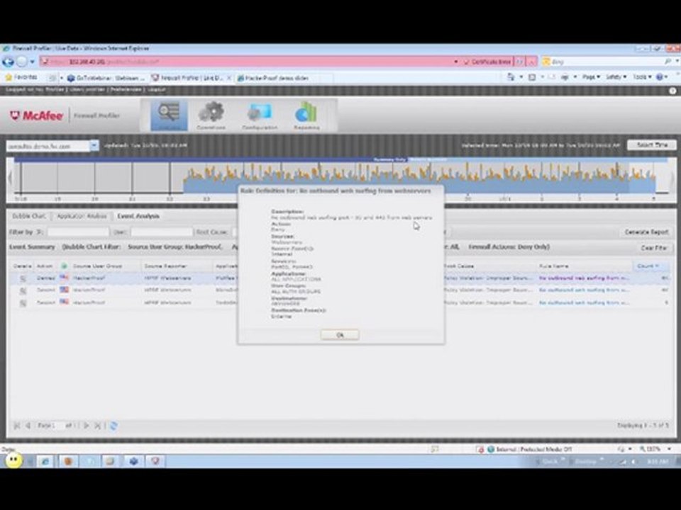Open the zoom level dropdown in status bar
Viewport: 681px width, 510px height.
pyautogui.click(x=669, y=449)
